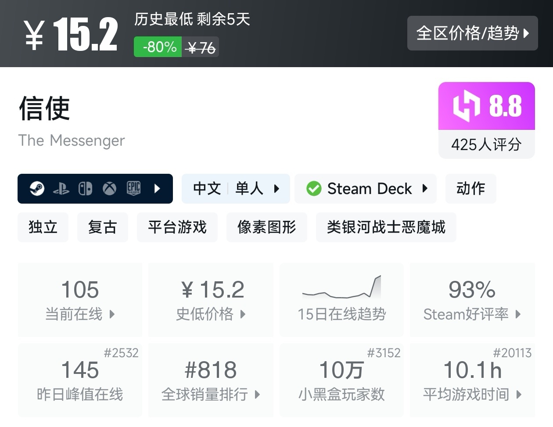Viewport: 553px width, 427px height.
Task: Open the 平台游戏 tag
Action: pos(177,227)
